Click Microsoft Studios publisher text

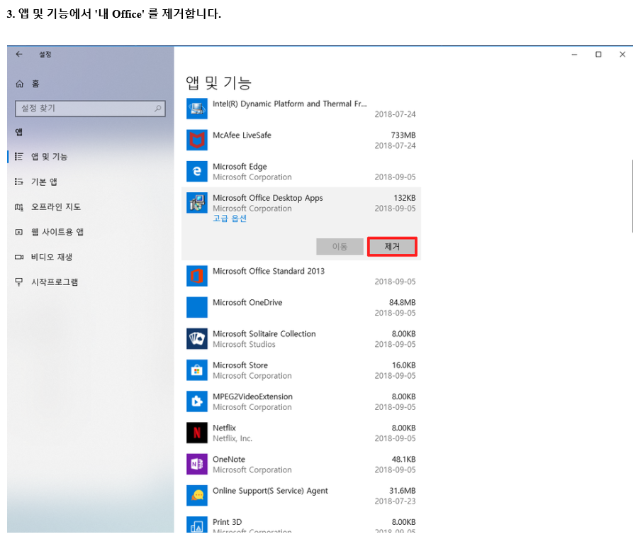click(244, 345)
